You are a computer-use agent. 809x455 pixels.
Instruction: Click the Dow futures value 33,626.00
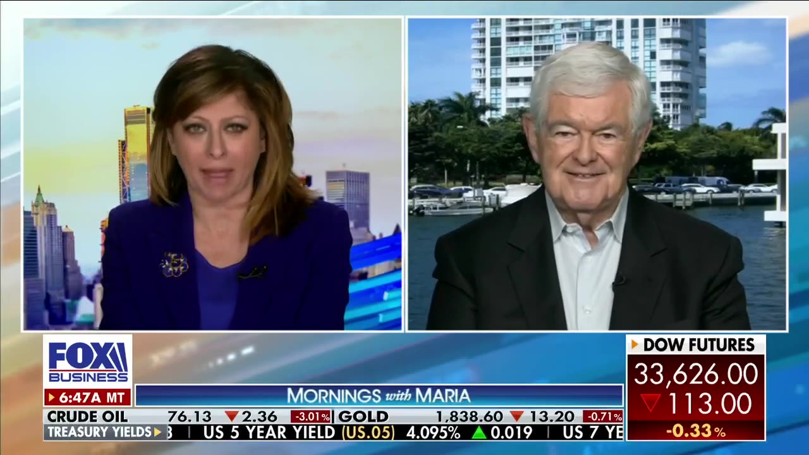(696, 374)
